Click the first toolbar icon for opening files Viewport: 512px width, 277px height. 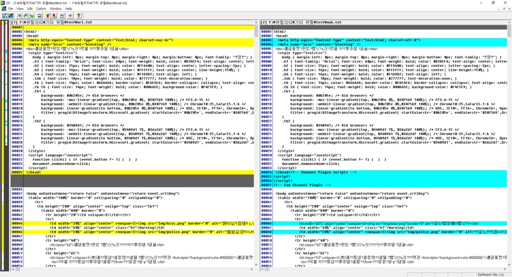5,15
